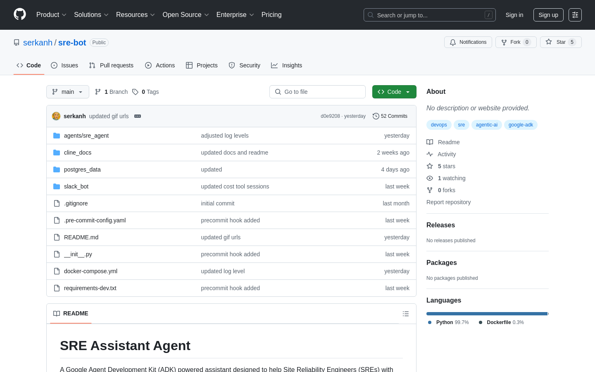Switch to the Issues tab
This screenshot has height=372, width=595.
[x=64, y=65]
